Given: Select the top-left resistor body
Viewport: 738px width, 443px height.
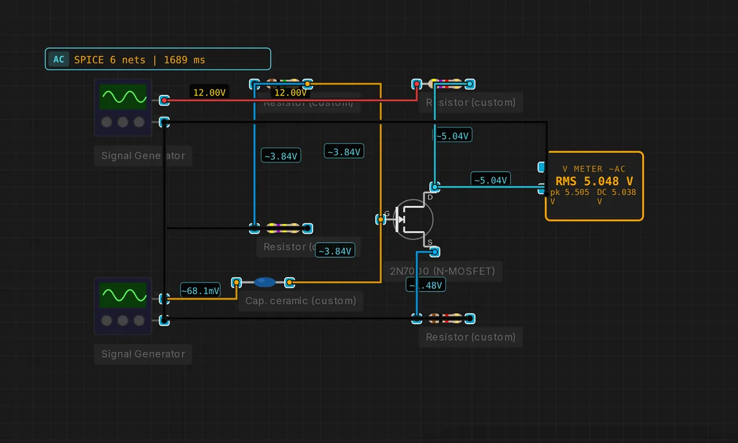Looking at the screenshot, I should pos(282,84).
